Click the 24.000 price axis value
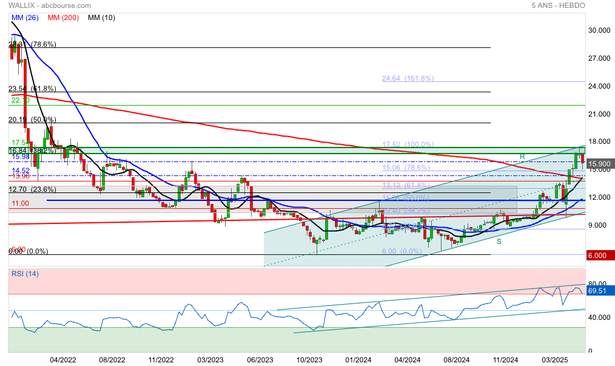 (599, 86)
